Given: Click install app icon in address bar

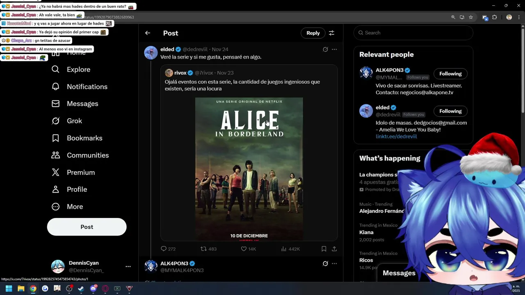Looking at the screenshot, I should [x=462, y=17].
